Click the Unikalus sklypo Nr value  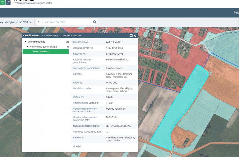tap(114, 48)
